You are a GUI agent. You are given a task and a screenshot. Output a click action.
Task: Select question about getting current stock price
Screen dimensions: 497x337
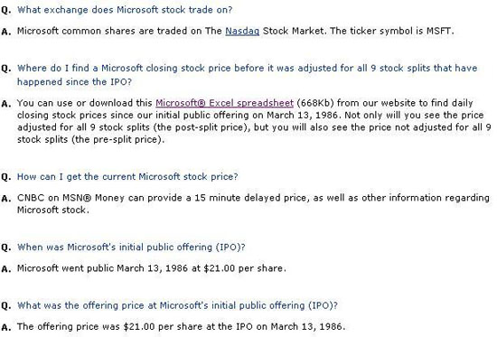pyautogui.click(x=127, y=176)
